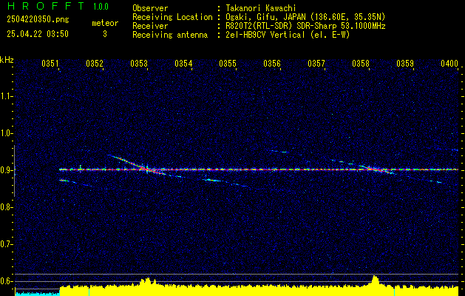Click the 0.7 kHz frequency label

[x=7, y=244]
